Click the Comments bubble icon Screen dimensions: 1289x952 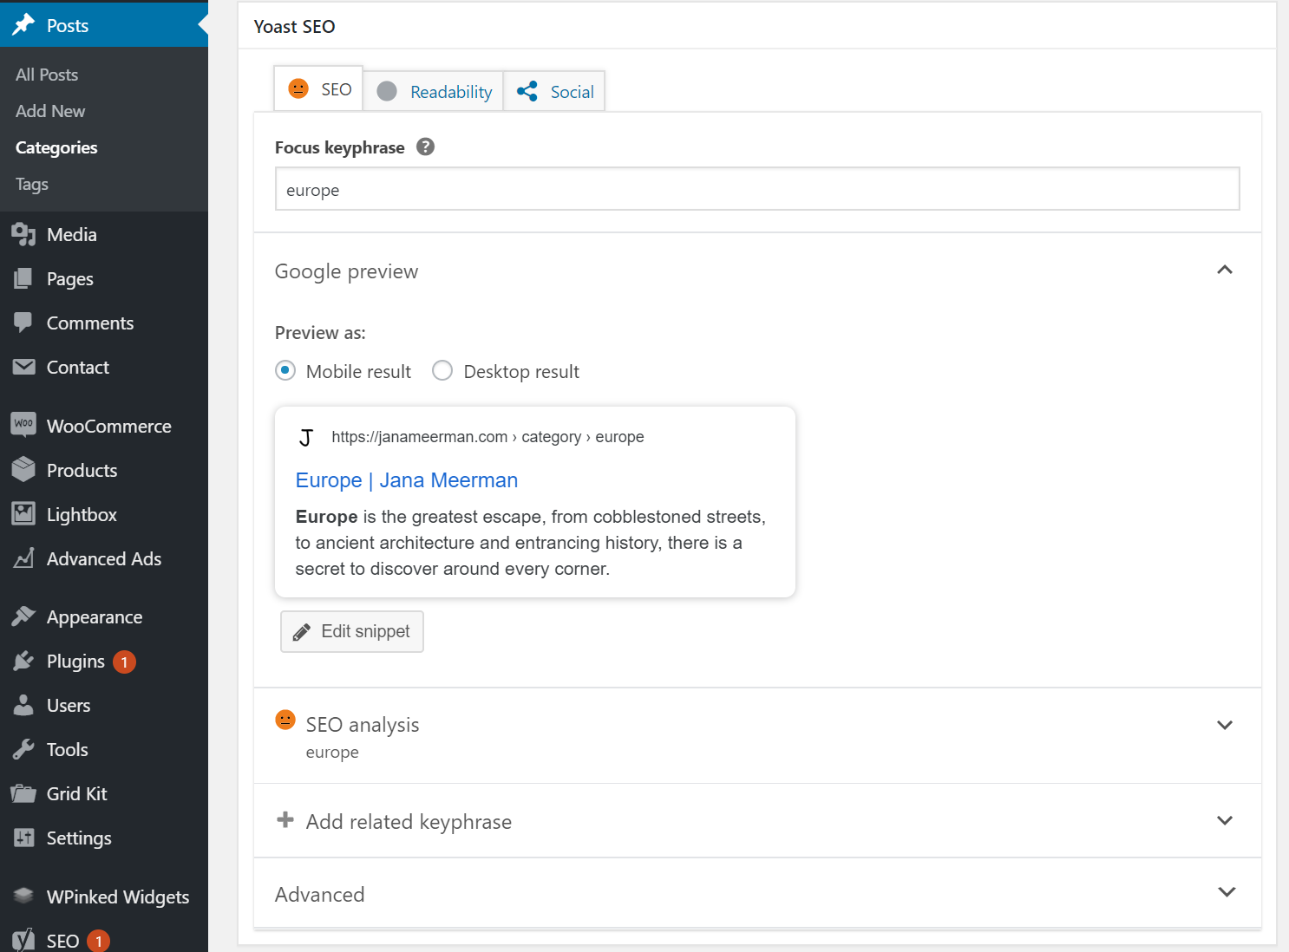[x=23, y=323]
